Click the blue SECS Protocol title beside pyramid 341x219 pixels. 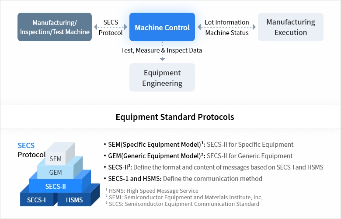point(26,150)
